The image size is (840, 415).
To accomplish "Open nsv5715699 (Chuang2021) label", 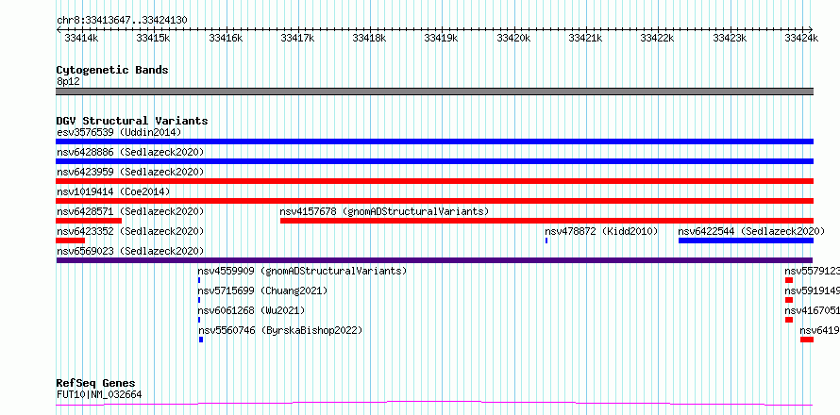I will 262,290.
